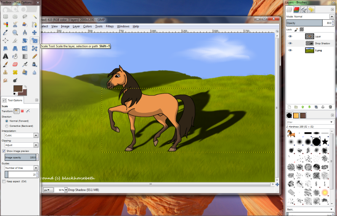Open Tool Options tab configuration menu

click(37, 100)
